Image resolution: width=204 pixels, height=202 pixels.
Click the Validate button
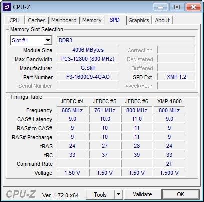[142, 194]
